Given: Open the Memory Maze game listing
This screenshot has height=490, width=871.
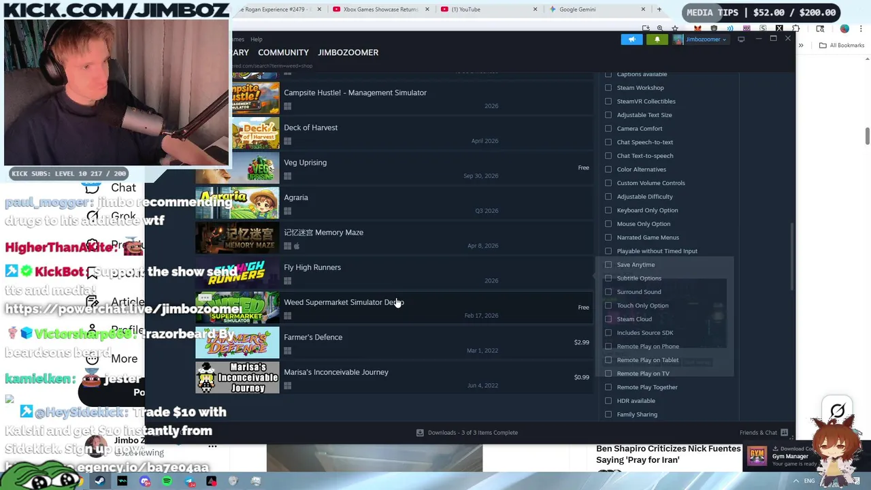Looking at the screenshot, I should 394,238.
